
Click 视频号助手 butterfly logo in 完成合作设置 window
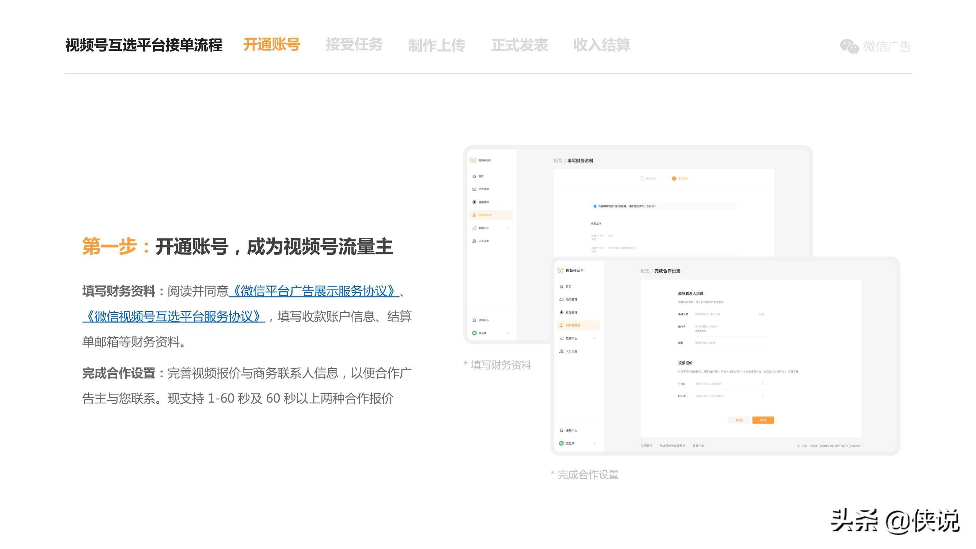tap(560, 270)
